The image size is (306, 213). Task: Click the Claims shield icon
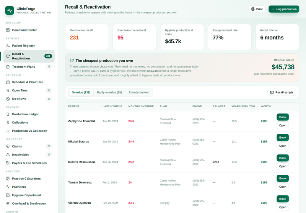8,146
